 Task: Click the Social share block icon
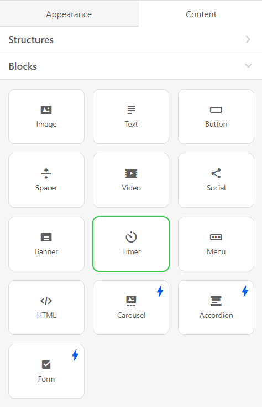pyautogui.click(x=216, y=173)
